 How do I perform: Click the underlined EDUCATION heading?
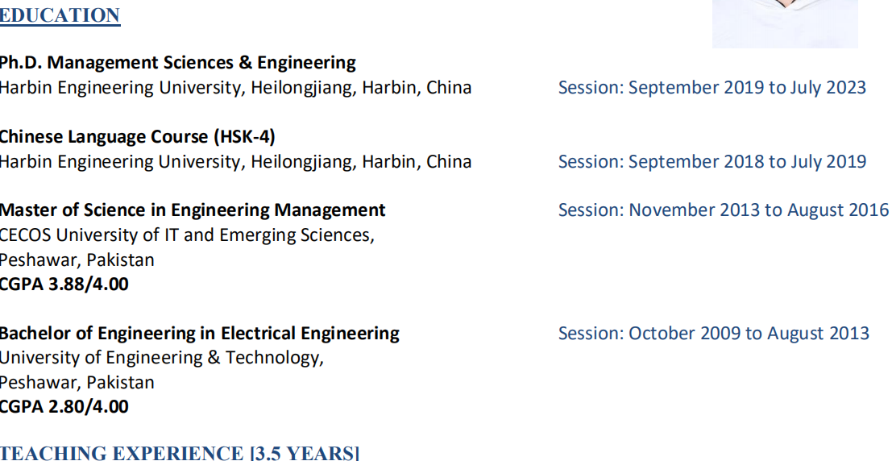click(x=60, y=15)
